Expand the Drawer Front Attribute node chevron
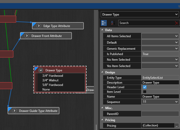The width and height of the screenshot is (180, 130). [27, 36]
